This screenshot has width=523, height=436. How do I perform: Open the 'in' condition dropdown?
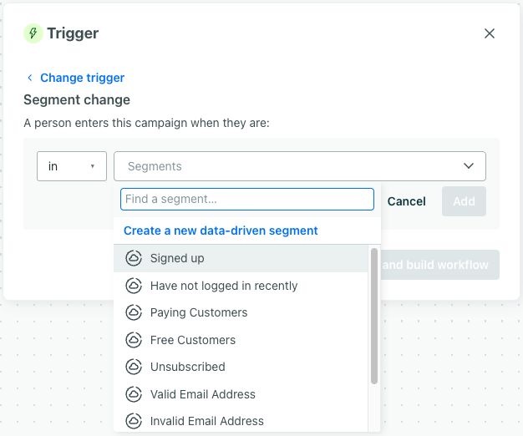[72, 166]
